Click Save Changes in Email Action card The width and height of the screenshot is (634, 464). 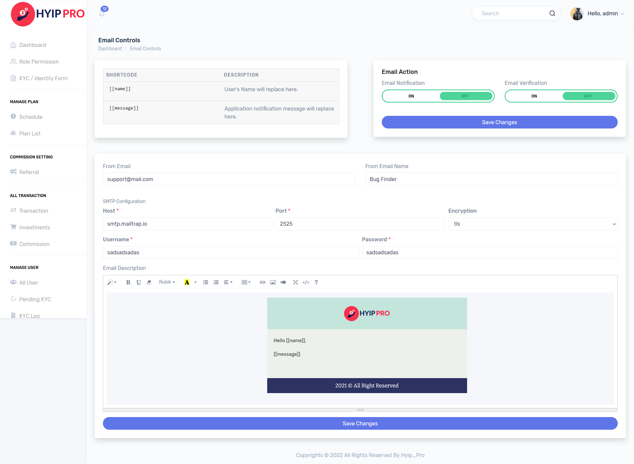click(x=499, y=122)
